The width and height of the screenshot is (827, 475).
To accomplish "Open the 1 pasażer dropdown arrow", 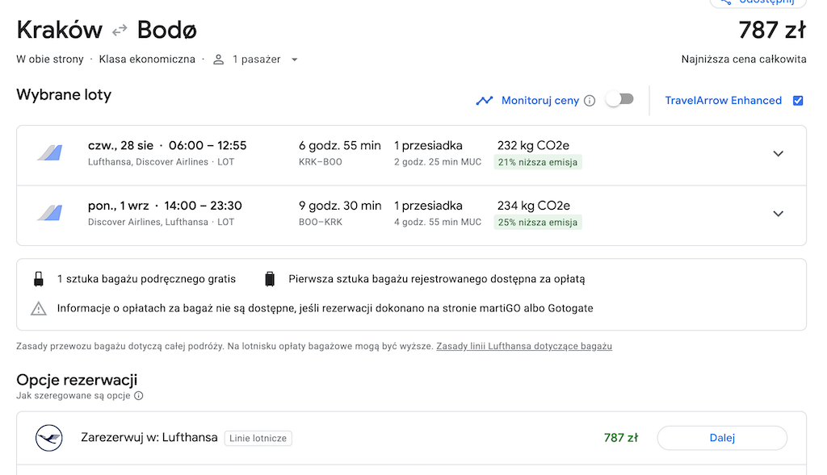I will pyautogui.click(x=295, y=60).
